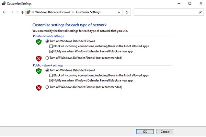Minimize the Customize Settings window

pos(179,3)
